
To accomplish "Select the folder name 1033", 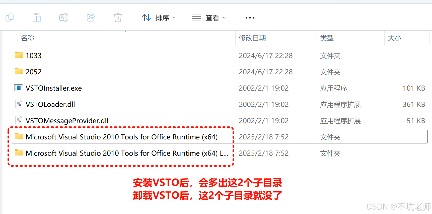I will [34, 56].
